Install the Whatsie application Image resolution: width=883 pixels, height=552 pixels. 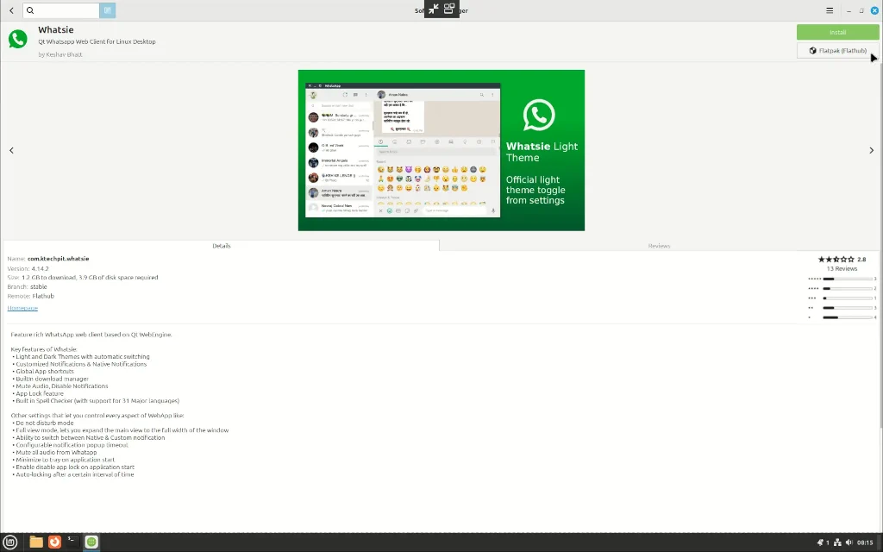(837, 32)
